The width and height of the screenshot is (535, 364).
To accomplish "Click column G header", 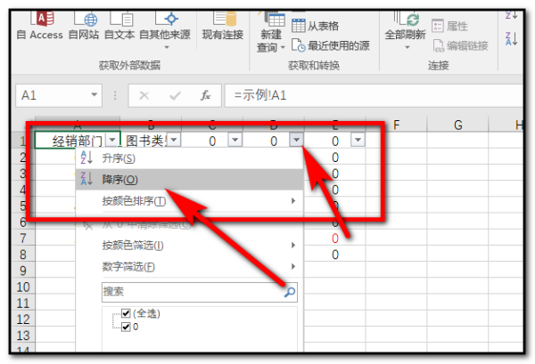I will pos(458,125).
